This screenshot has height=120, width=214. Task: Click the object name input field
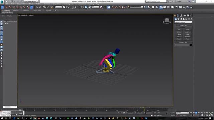click(182, 45)
